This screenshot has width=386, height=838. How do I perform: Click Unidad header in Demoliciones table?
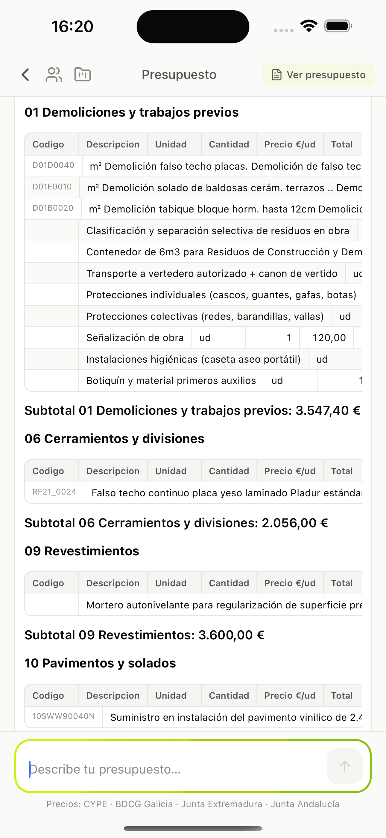click(x=174, y=144)
